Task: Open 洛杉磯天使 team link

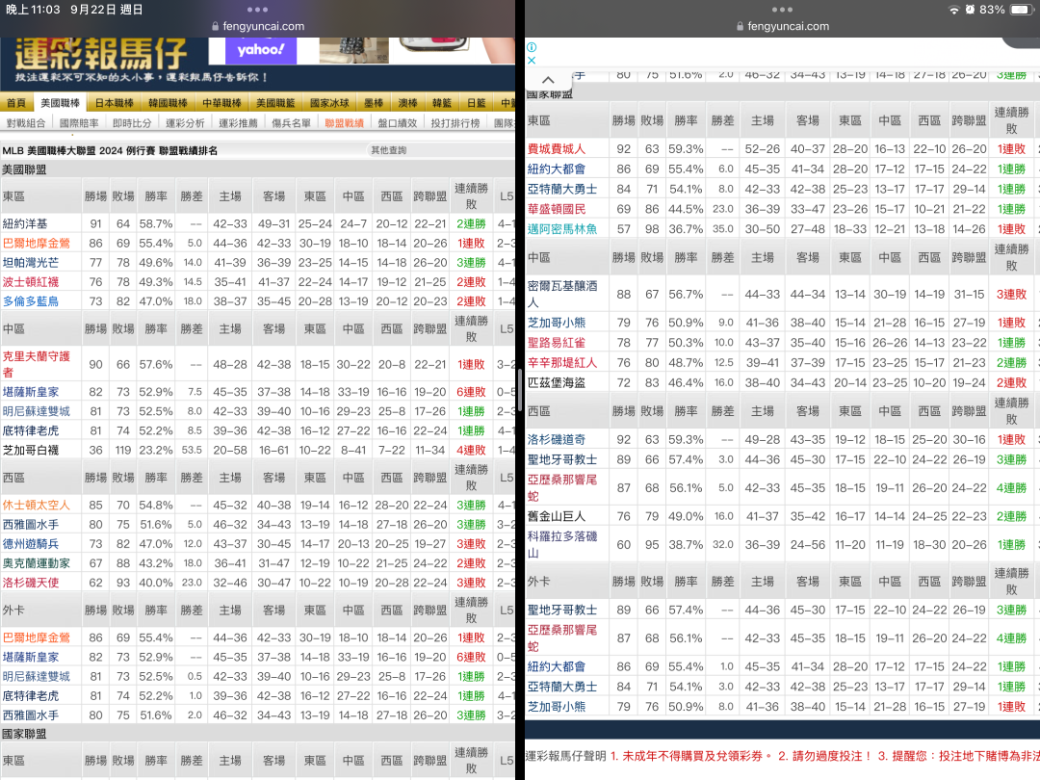Action: tap(31, 582)
